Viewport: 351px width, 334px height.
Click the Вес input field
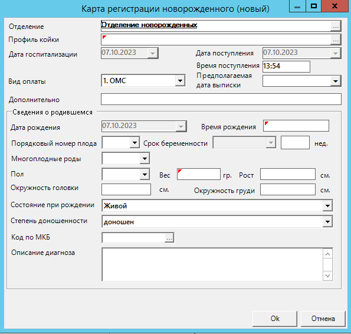(199, 174)
